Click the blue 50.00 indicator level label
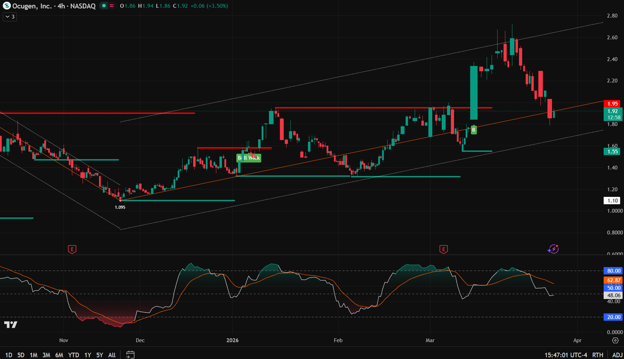Image resolution: width=624 pixels, height=359 pixels. [614, 287]
